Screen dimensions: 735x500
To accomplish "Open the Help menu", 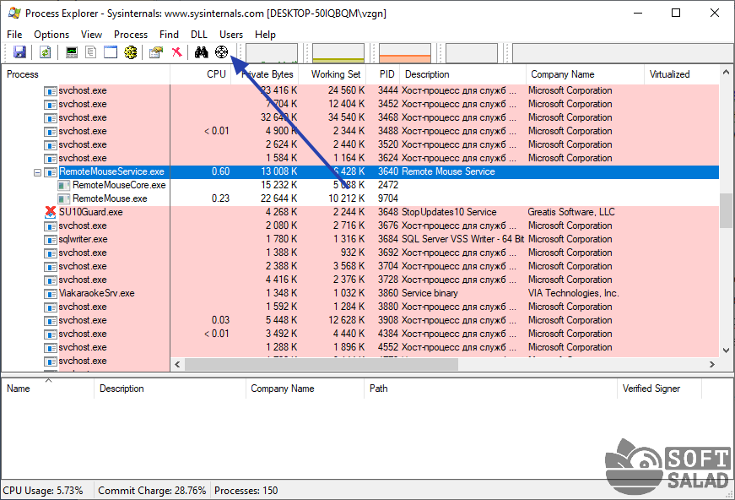I will [x=265, y=35].
